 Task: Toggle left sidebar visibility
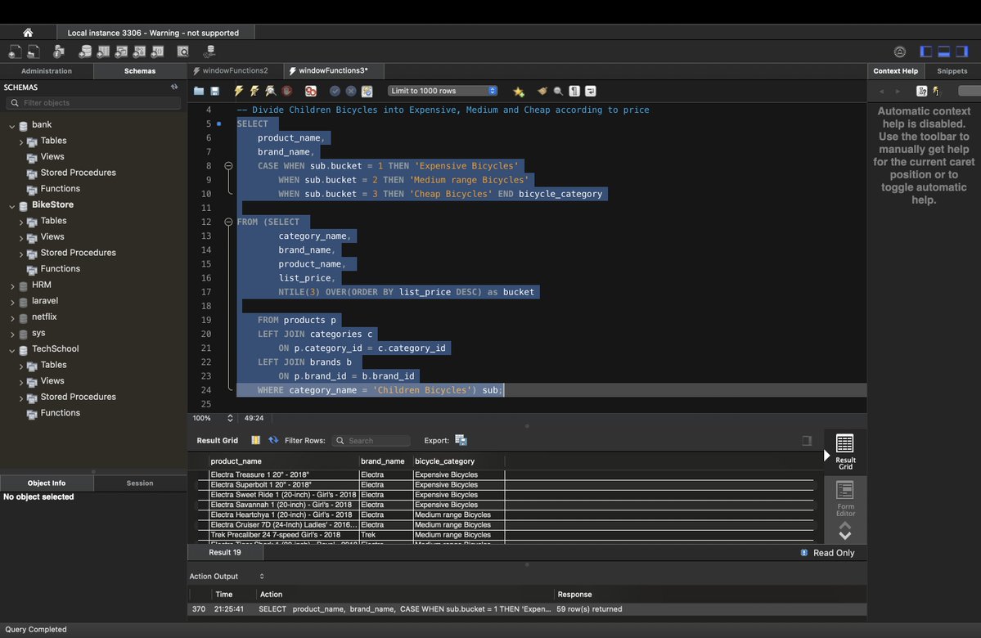click(x=926, y=52)
